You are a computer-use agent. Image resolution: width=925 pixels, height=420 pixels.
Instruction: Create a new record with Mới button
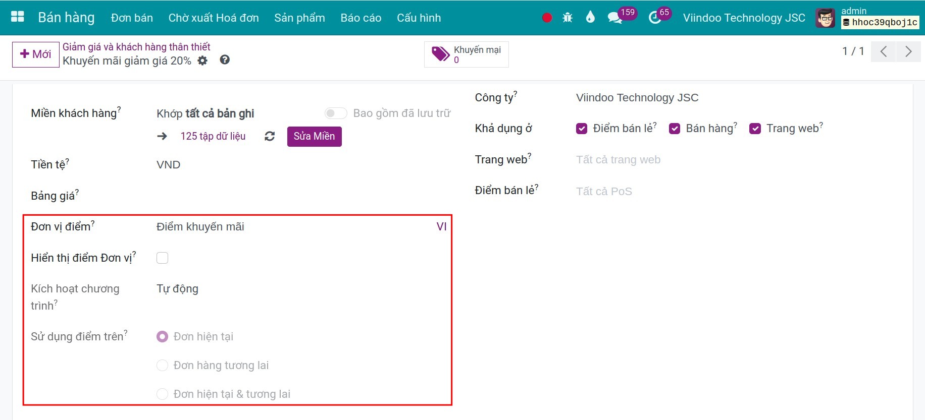coord(36,54)
